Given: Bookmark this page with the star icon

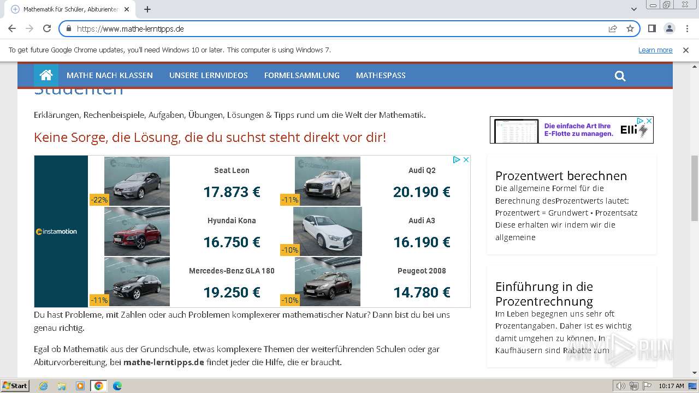Looking at the screenshot, I should tap(630, 28).
